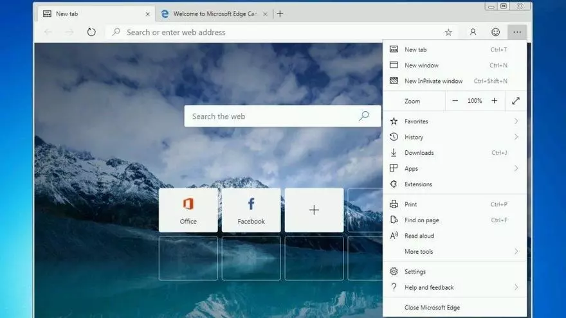The width and height of the screenshot is (566, 318).
Task: Close the New tab tab
Action: coord(147,13)
